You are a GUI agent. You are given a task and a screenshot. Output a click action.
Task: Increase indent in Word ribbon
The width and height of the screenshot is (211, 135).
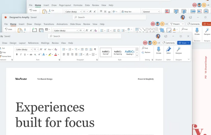coord(87,49)
